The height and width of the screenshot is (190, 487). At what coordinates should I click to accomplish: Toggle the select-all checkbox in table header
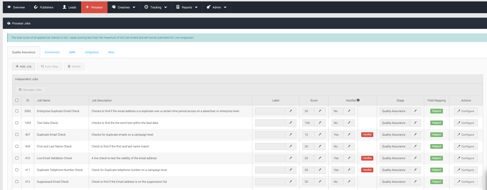point(17,100)
